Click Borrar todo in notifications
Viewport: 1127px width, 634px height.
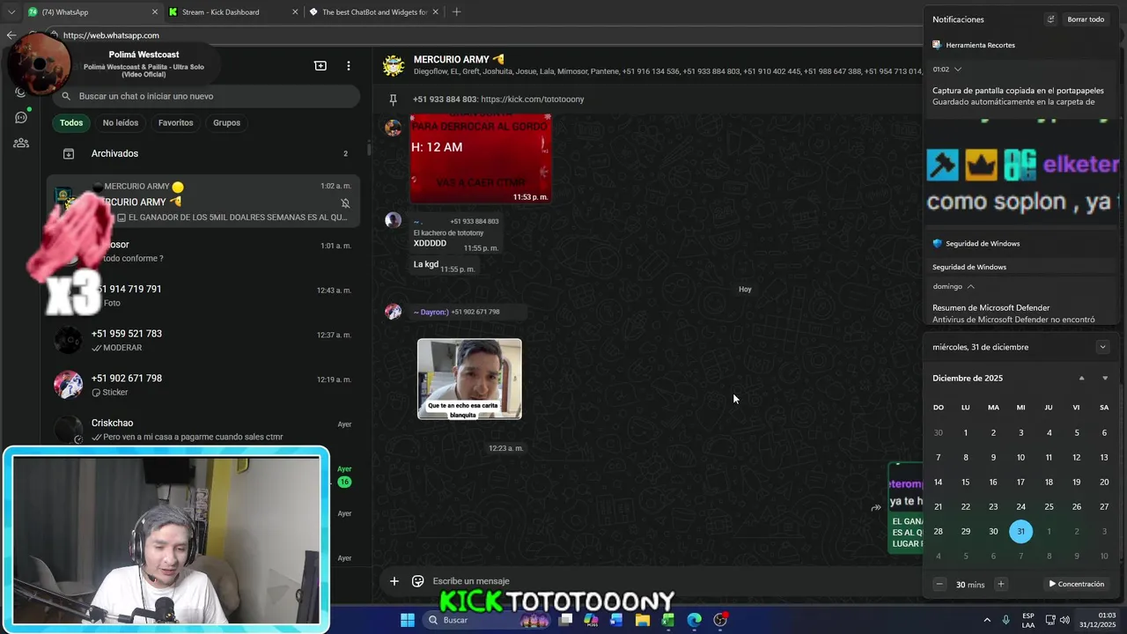click(1086, 19)
